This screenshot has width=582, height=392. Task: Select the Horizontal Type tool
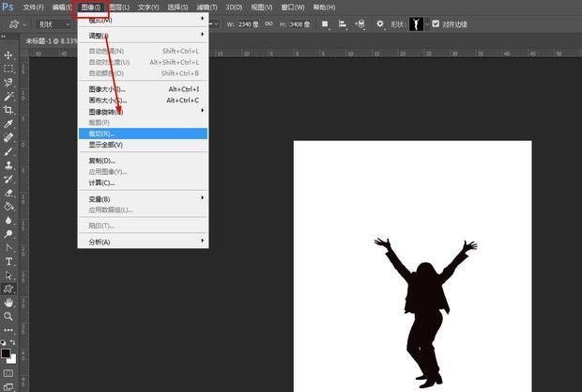coord(8,260)
